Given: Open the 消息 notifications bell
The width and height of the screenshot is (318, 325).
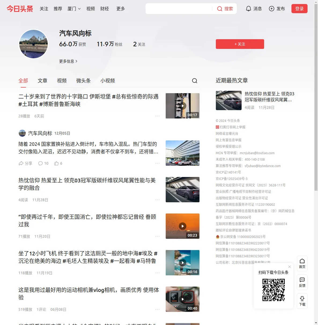Looking at the screenshot, I should [x=249, y=9].
